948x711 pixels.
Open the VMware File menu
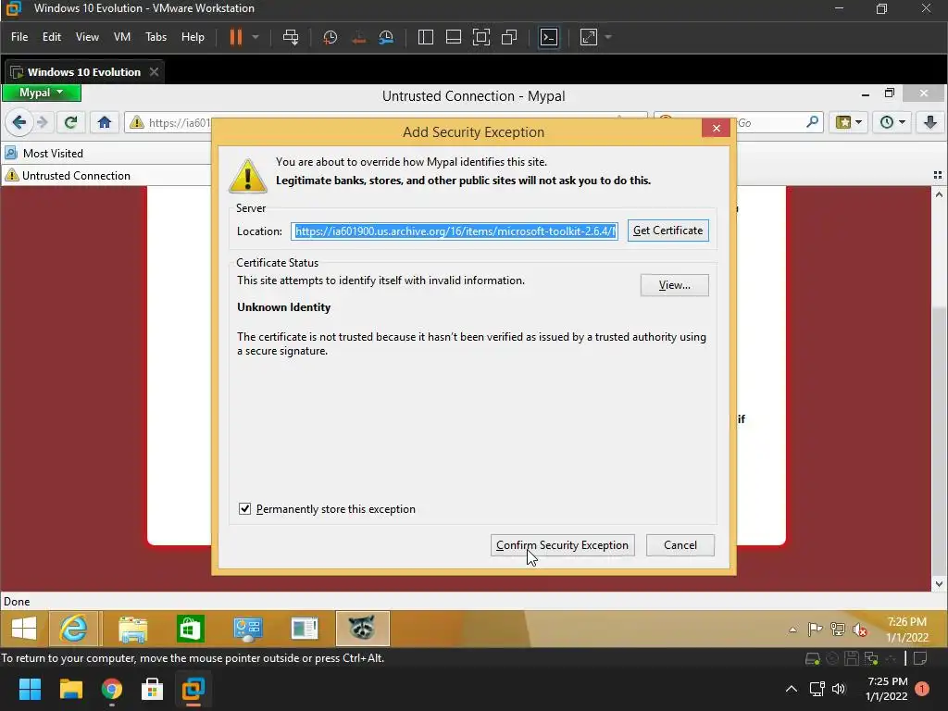19,37
